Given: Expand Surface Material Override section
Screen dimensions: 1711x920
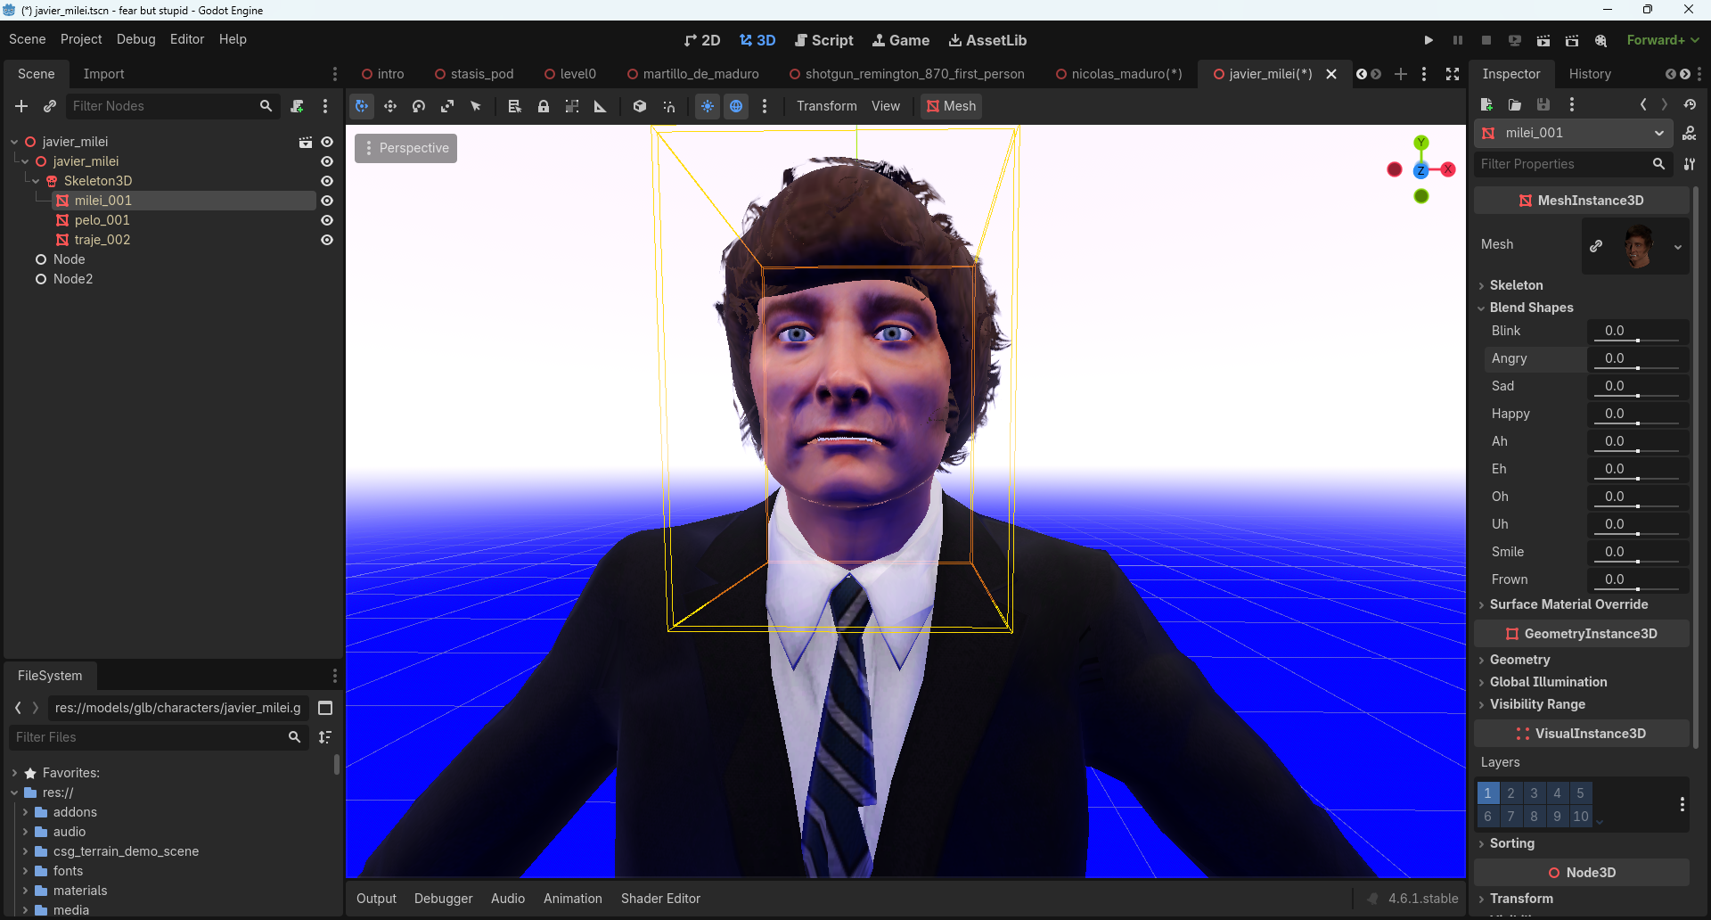Looking at the screenshot, I should click(x=1568, y=604).
